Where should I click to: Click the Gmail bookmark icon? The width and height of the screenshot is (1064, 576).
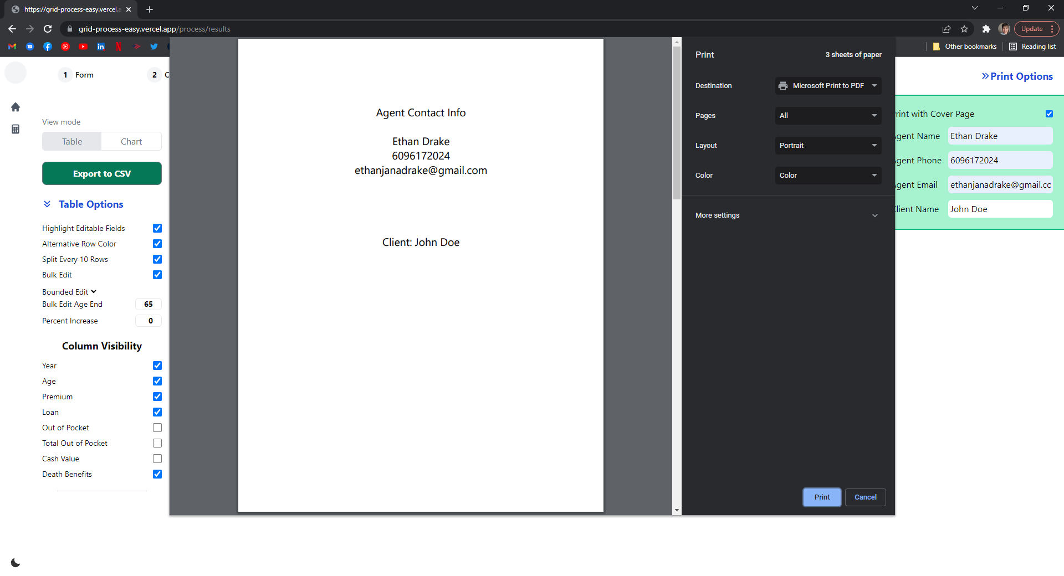tap(12, 47)
